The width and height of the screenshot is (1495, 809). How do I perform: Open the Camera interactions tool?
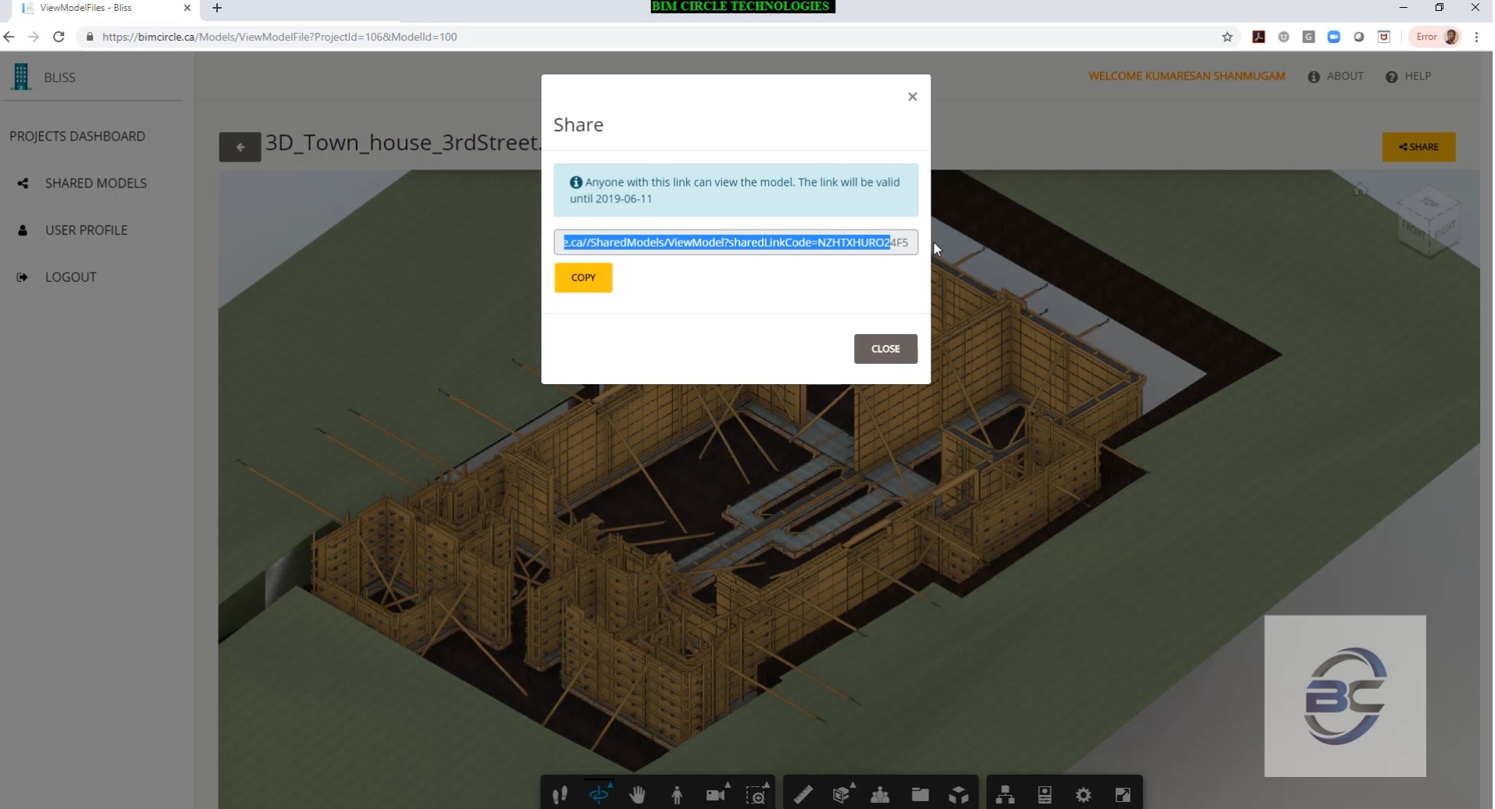717,794
